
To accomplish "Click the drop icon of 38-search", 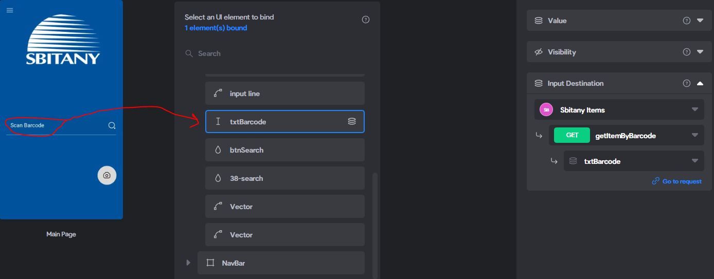I will coord(218,178).
